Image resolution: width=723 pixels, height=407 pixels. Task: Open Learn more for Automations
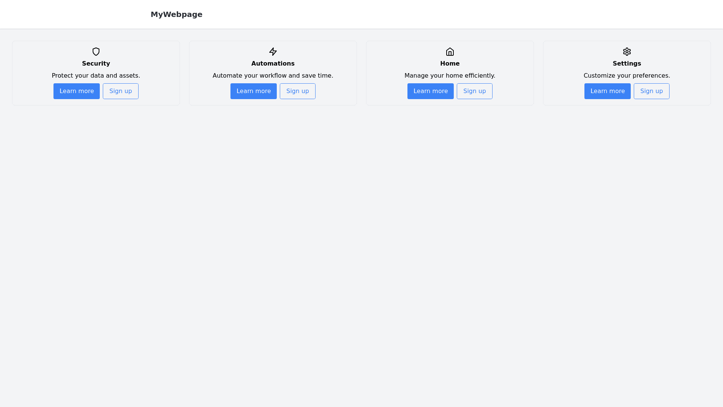click(x=253, y=91)
